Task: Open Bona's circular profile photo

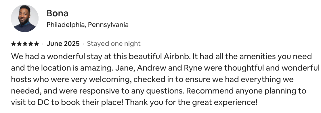Action: coord(24,18)
